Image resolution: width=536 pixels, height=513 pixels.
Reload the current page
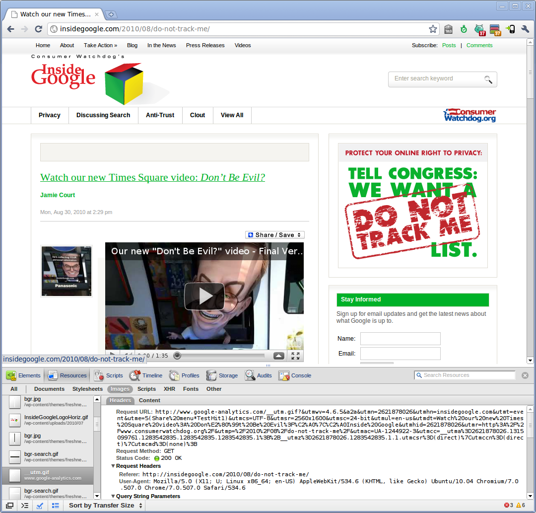[39, 29]
